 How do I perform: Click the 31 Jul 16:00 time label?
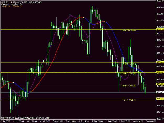45,121
